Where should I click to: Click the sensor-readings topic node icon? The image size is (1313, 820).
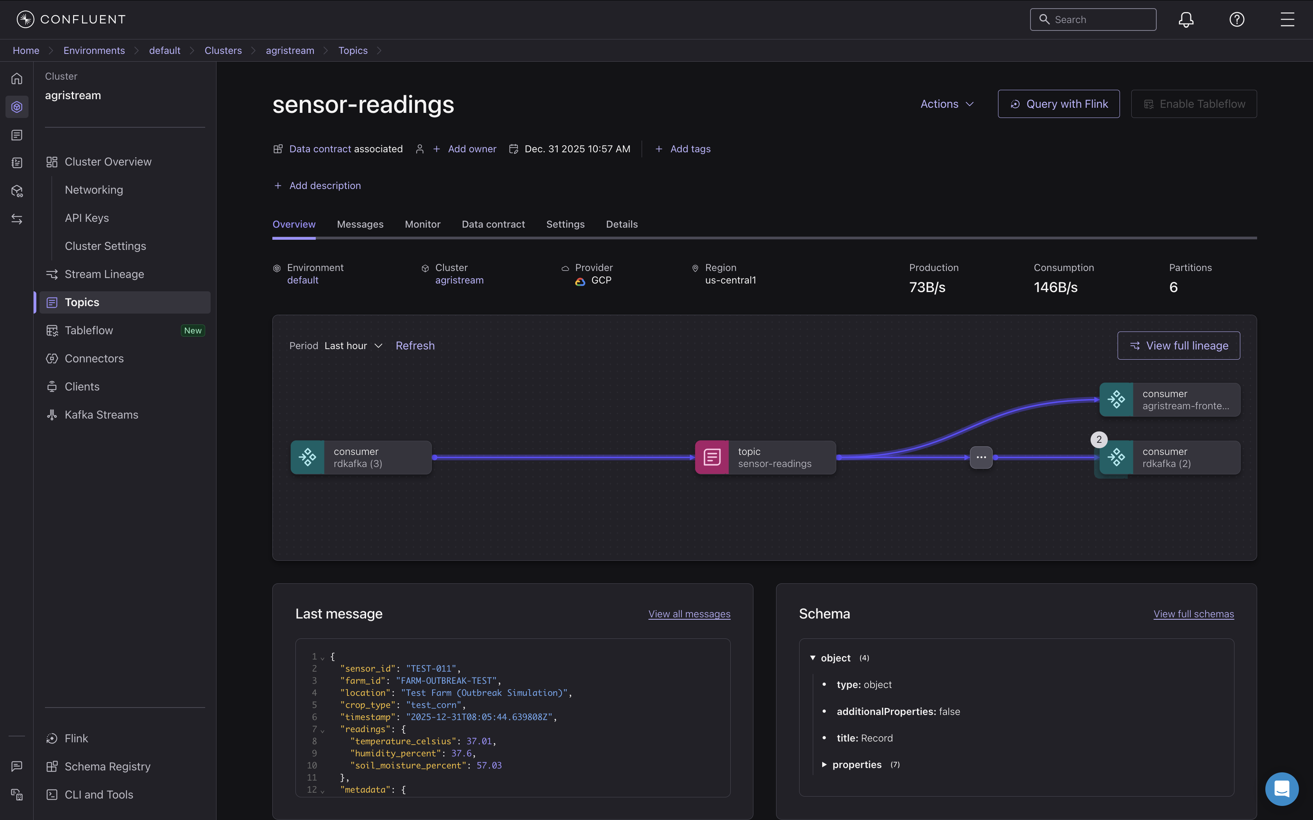pos(712,457)
